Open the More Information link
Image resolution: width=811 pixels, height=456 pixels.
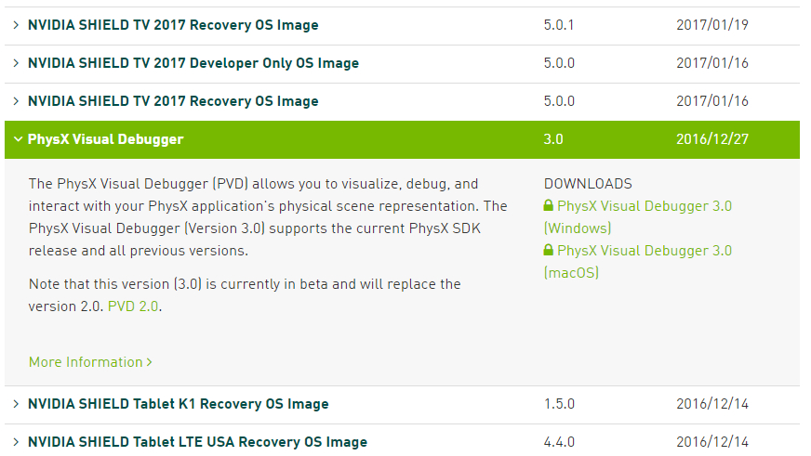(86, 362)
